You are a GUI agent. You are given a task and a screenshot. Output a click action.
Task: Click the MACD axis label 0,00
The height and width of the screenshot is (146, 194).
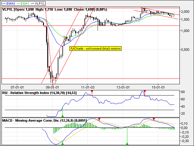[184, 128]
